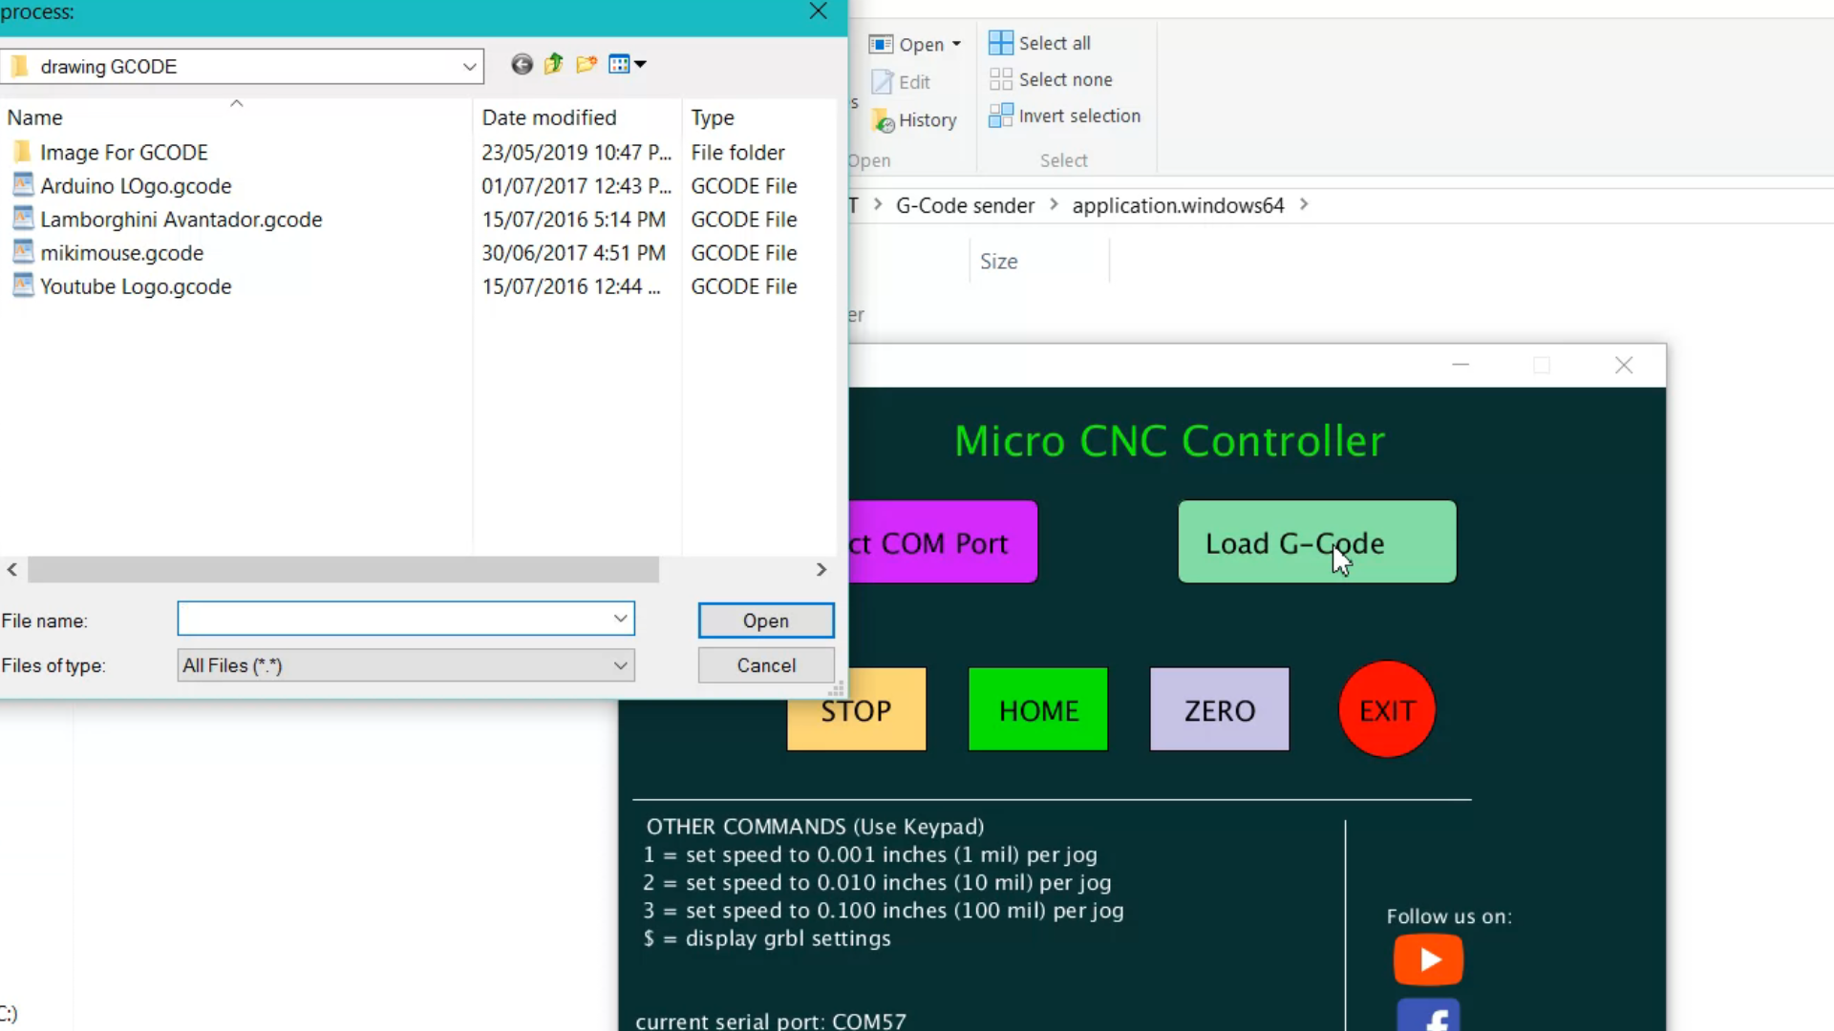
Task: Click the horizontal scrollbar in file list
Action: [x=344, y=570]
